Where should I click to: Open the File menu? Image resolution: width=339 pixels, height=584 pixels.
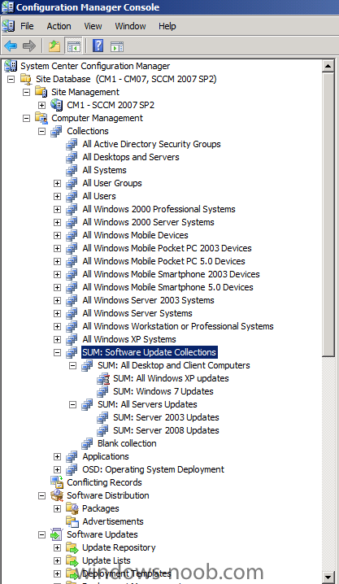[x=27, y=26]
